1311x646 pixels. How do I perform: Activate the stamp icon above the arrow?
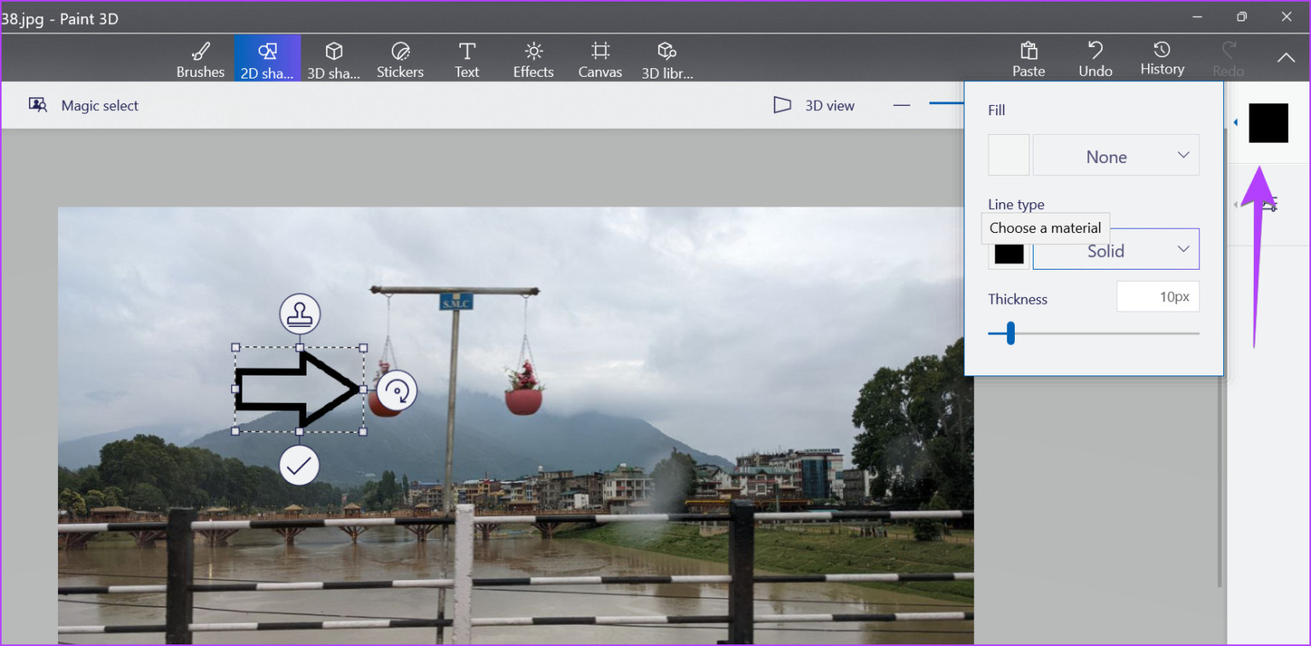(299, 314)
